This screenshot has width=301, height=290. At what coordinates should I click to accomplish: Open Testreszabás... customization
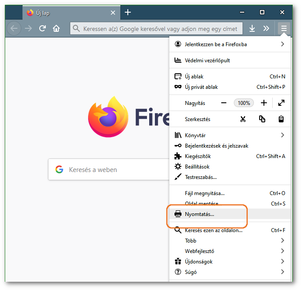(x=230, y=177)
